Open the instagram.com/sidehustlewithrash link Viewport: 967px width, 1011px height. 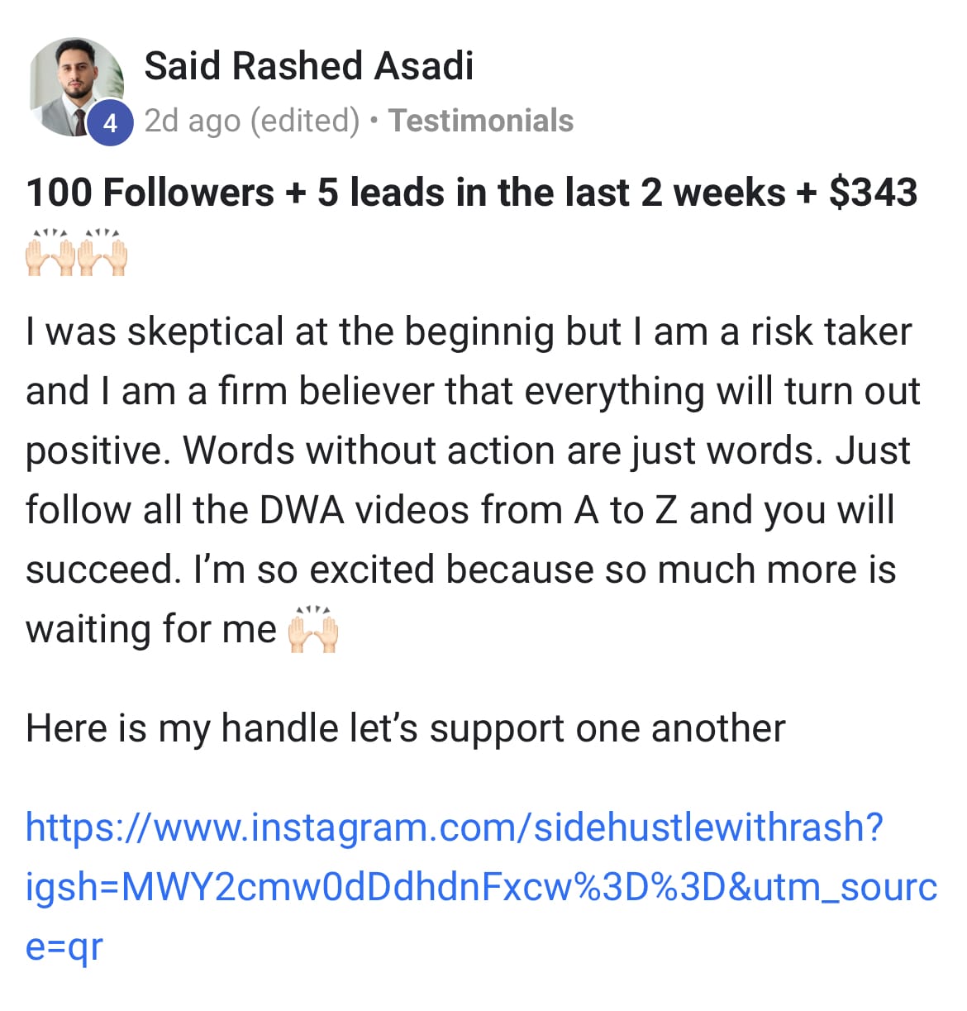pyautogui.click(x=454, y=827)
